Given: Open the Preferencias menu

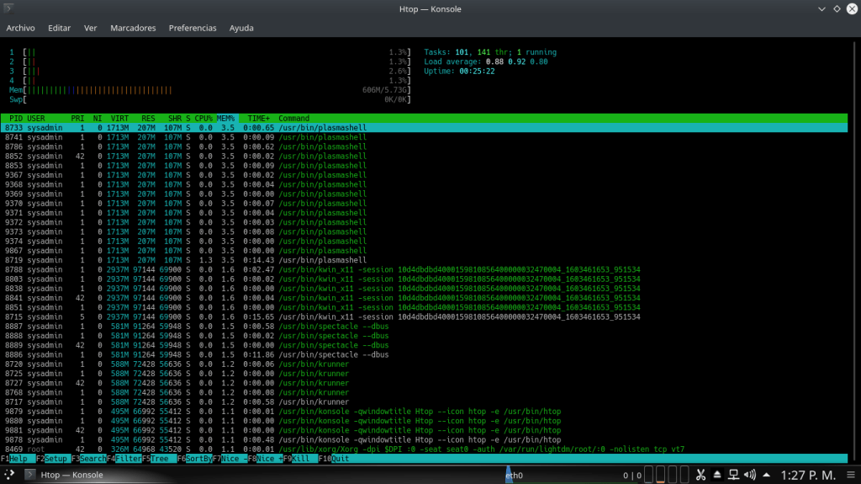Looking at the screenshot, I should [192, 28].
